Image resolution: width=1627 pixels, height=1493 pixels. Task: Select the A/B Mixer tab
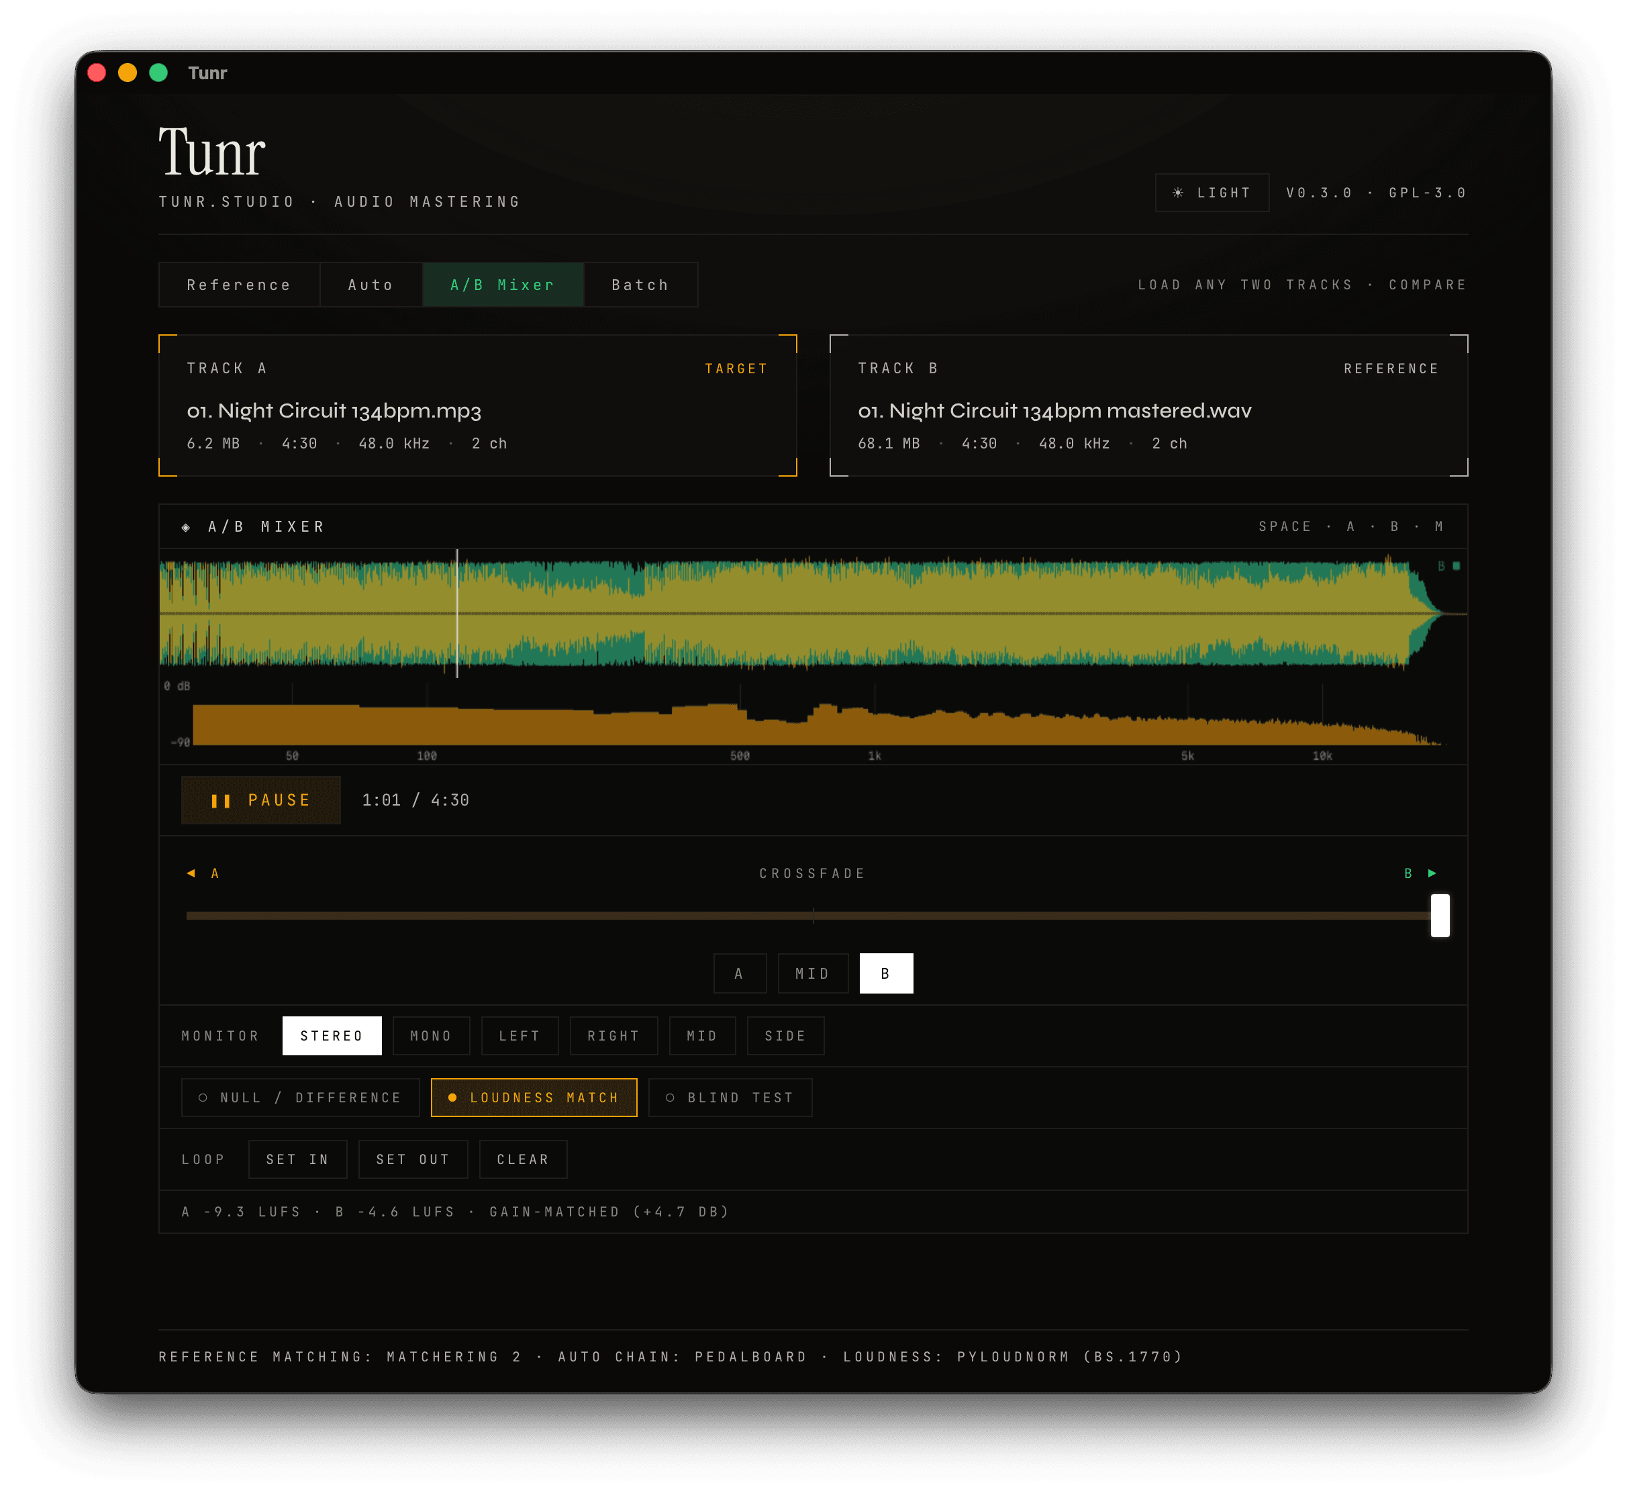(503, 285)
